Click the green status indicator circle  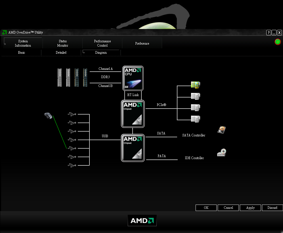pos(278,42)
